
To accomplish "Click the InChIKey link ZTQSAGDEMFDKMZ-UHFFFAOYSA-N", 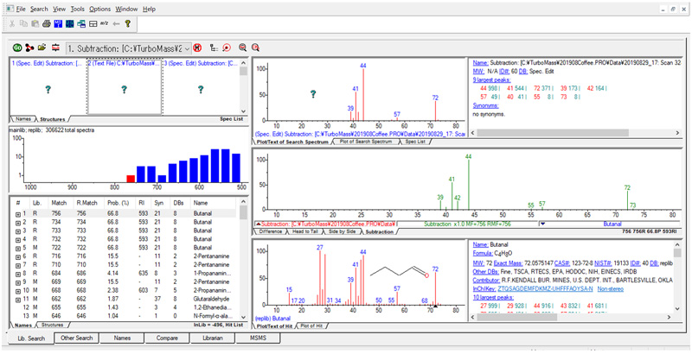I will tap(546, 289).
